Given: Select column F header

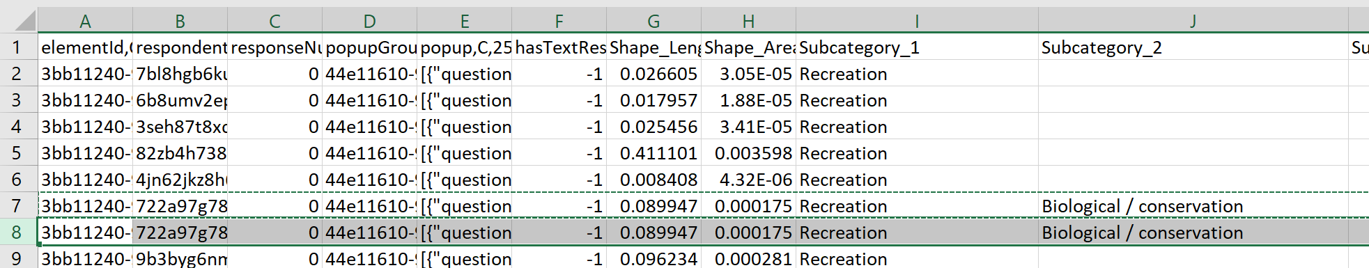Looking at the screenshot, I should [x=559, y=21].
